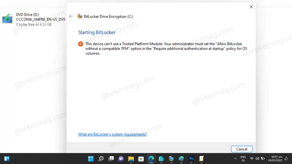This screenshot has width=292, height=164.
Task: Open the Windows Start menu
Action: [x=91, y=159]
